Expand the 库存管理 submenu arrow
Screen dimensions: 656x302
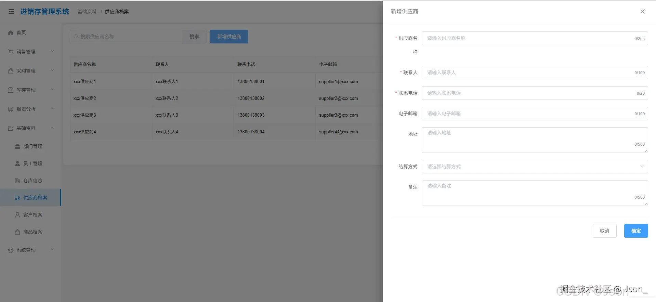(52, 90)
